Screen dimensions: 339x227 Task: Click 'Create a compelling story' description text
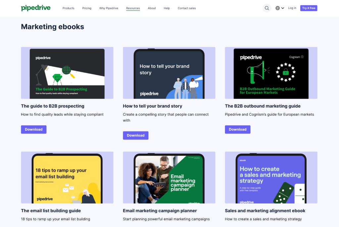coord(166,117)
